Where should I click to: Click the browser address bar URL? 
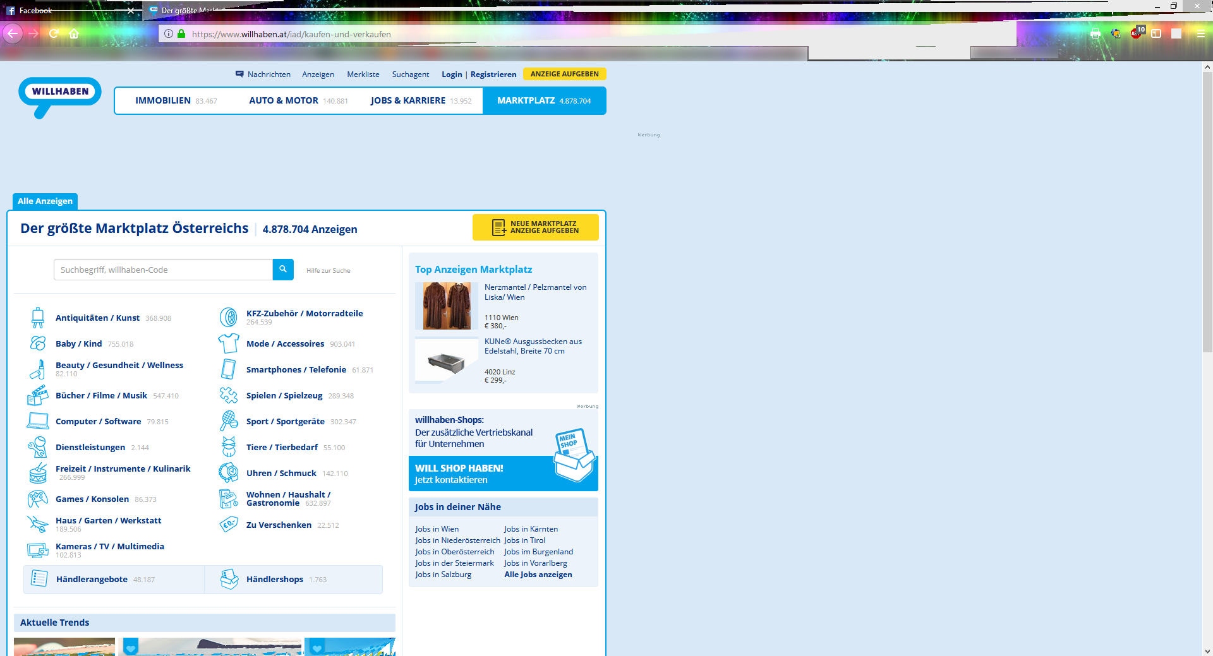point(291,34)
